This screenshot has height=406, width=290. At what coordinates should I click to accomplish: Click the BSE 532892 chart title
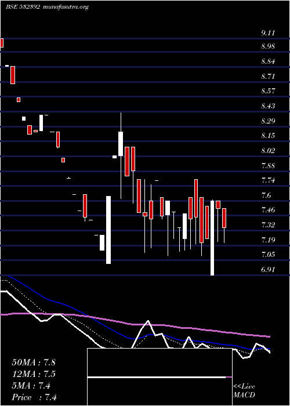point(23,7)
